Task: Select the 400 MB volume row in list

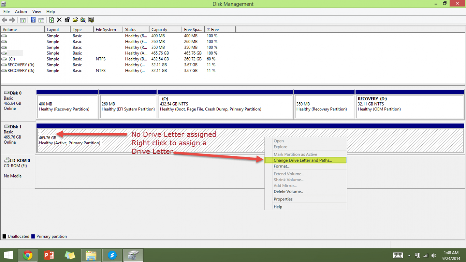Action: point(118,36)
